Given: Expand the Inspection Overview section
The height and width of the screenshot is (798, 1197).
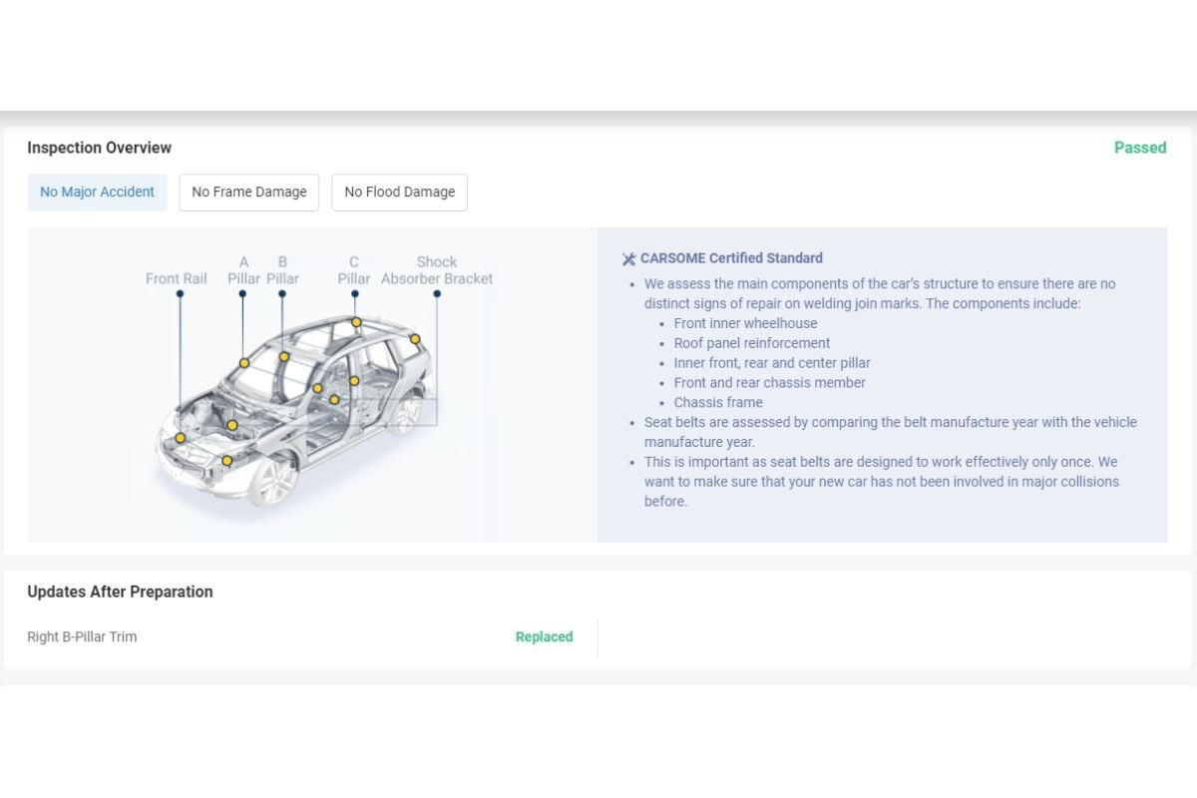Looking at the screenshot, I should click(x=99, y=148).
